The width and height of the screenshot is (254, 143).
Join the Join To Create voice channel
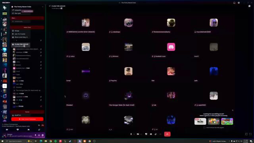[x=21, y=34]
